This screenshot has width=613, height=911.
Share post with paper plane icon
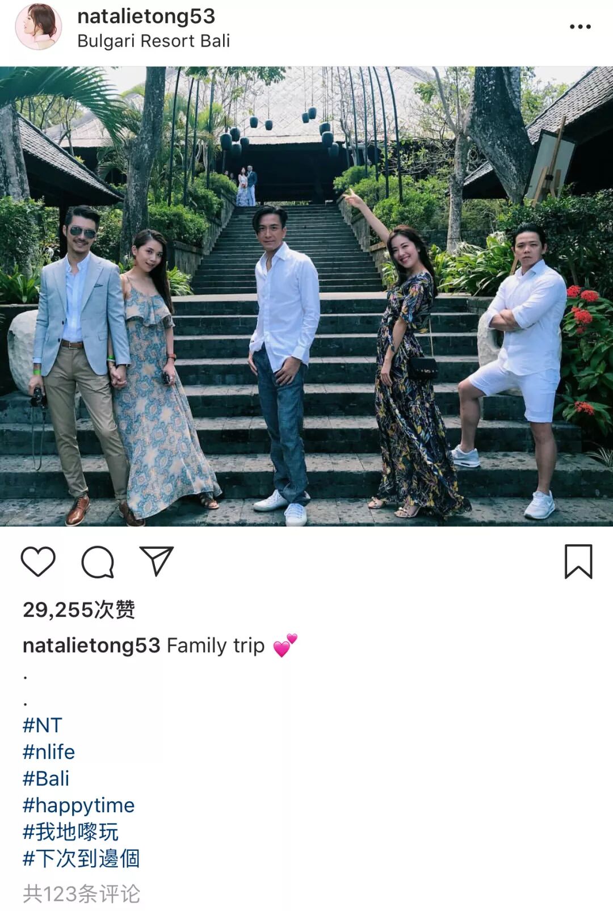156,561
